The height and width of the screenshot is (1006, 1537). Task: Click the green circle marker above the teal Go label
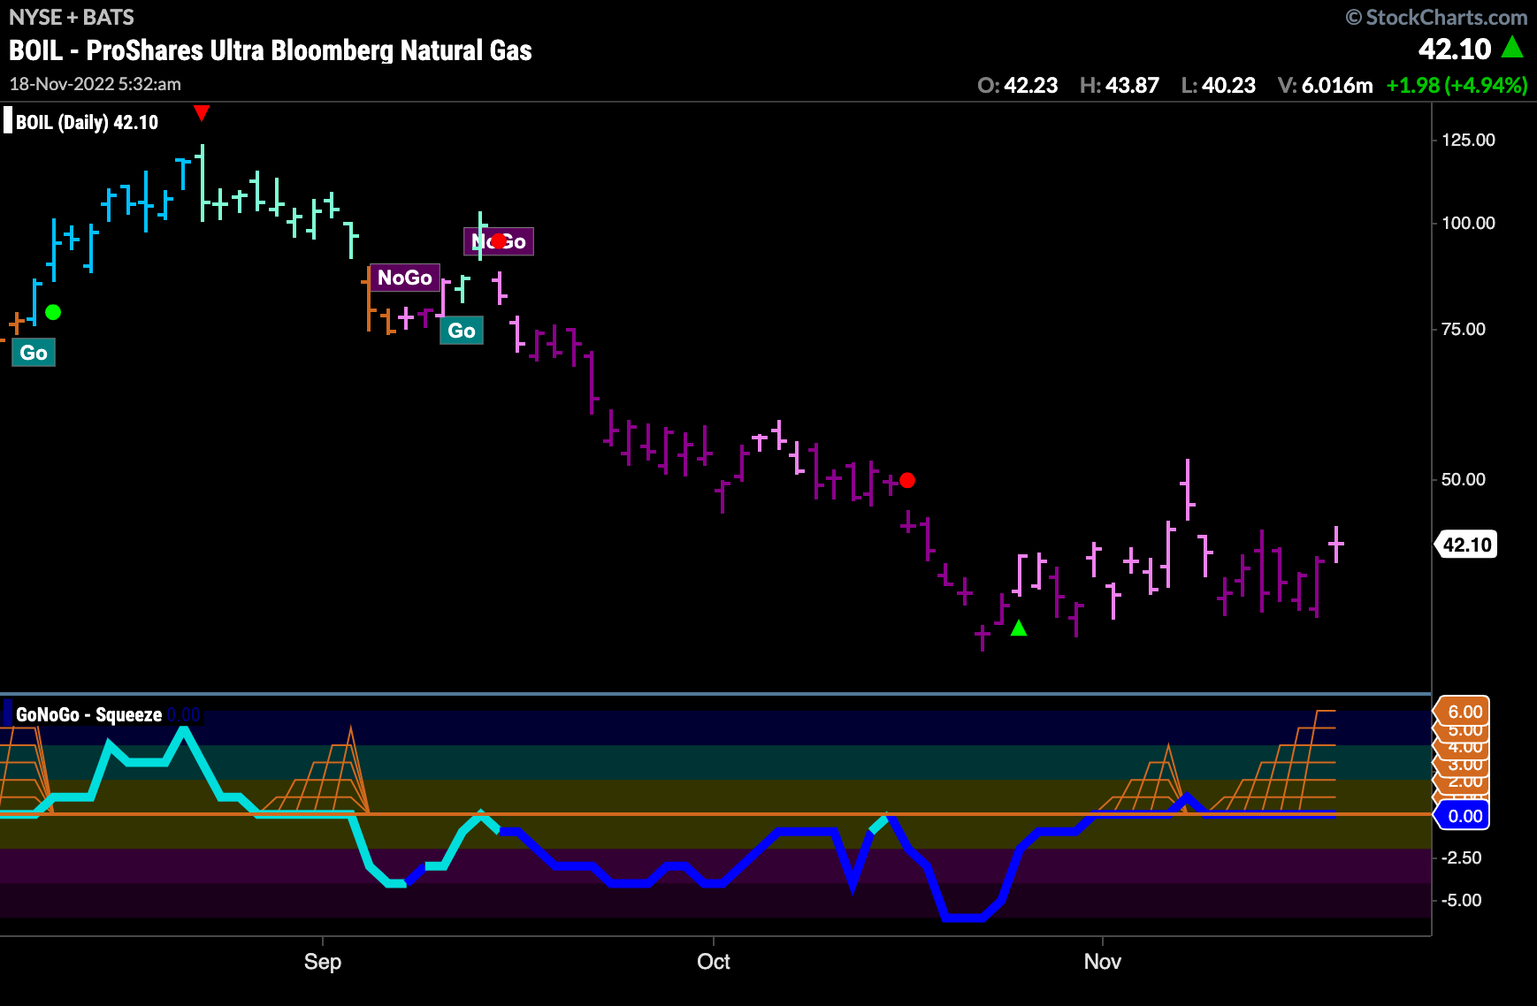(x=53, y=312)
